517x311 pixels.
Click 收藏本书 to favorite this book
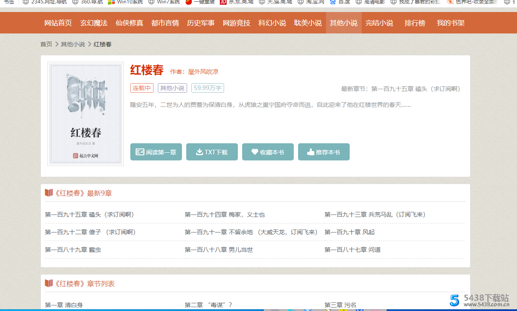[x=268, y=152]
